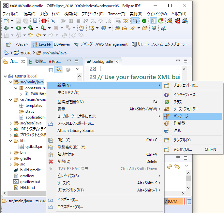Viewport: 224px width, 213px height.
Task: Run garbage collector trash icon
Action: tap(189, 202)
